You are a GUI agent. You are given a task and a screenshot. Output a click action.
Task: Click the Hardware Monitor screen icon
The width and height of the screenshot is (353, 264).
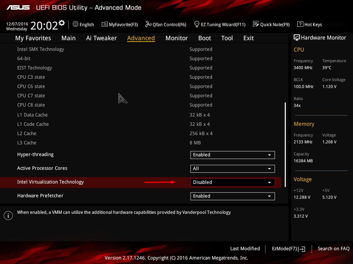pos(297,37)
